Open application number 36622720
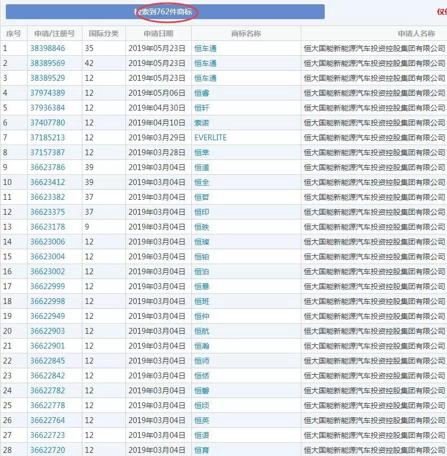This screenshot has width=447, height=456. [47, 450]
